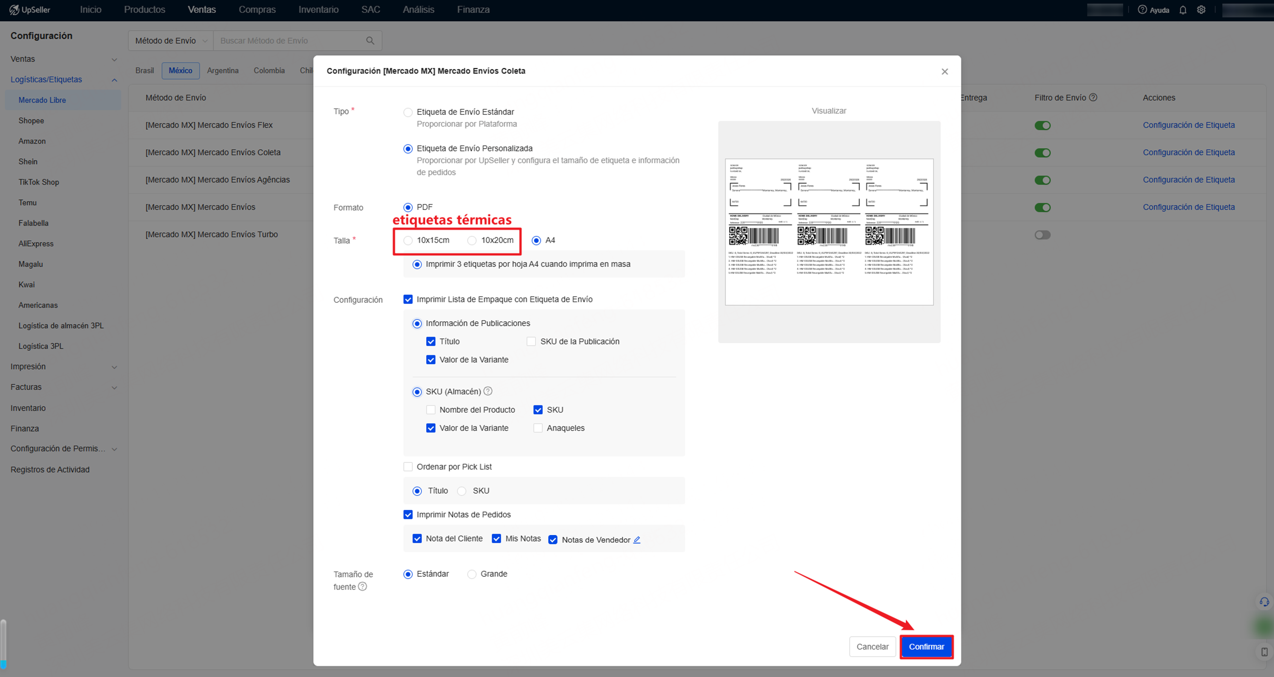Select Etiqueta de Envío Estándar type

408,112
